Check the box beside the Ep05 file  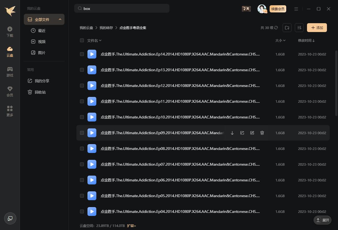[x=82, y=196]
